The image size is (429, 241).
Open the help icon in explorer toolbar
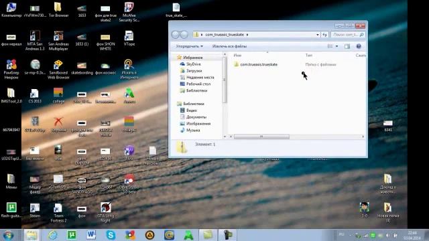(359, 46)
